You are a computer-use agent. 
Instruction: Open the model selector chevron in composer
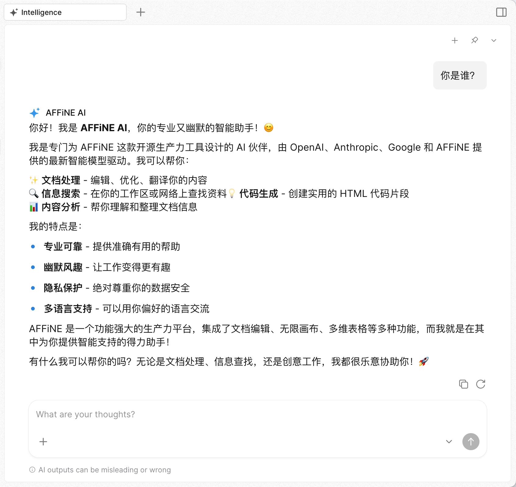coord(449,442)
